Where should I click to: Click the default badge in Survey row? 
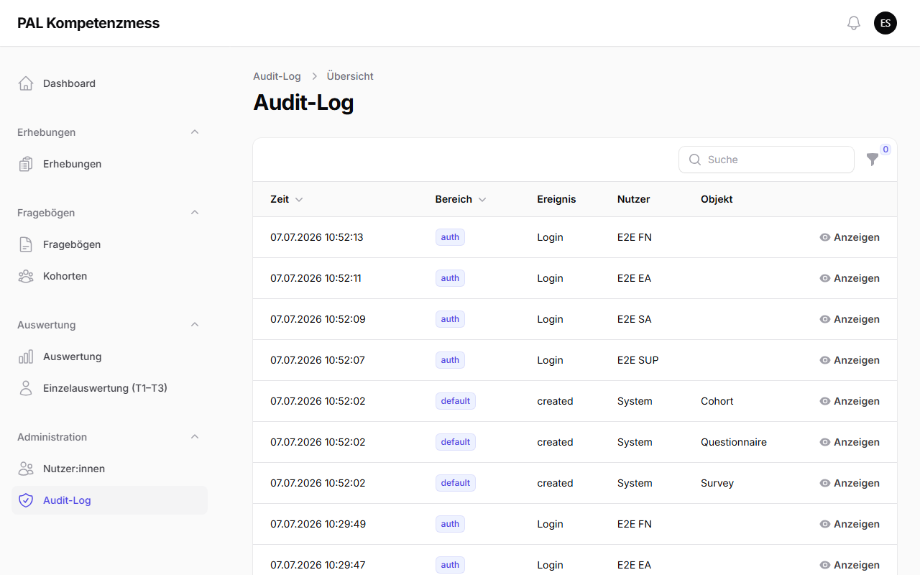[456, 483]
